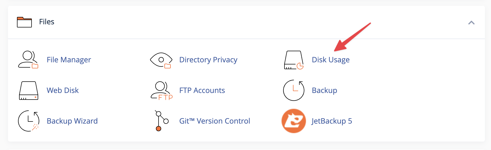
Task: Click the Backup text link
Action: coord(324,90)
